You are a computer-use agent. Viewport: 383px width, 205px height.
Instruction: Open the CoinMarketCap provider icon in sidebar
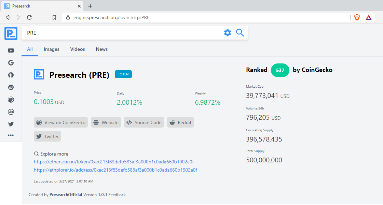11,112
